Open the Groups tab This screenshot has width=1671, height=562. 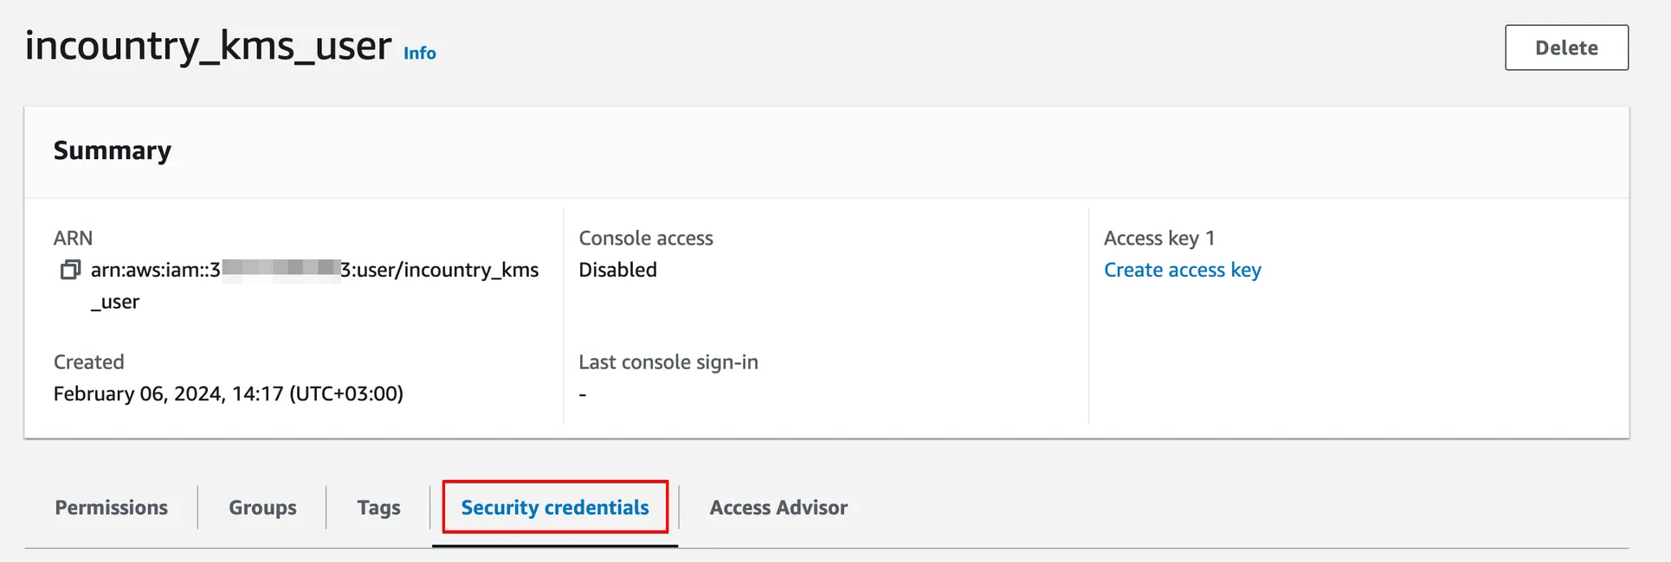[x=262, y=508]
